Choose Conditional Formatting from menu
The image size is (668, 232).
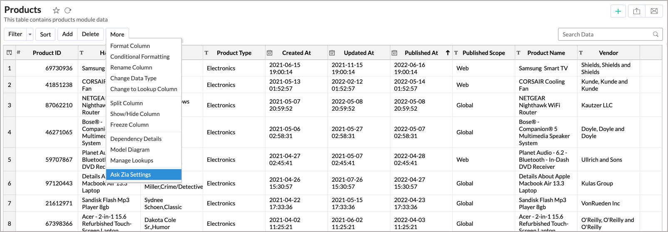[140, 57]
